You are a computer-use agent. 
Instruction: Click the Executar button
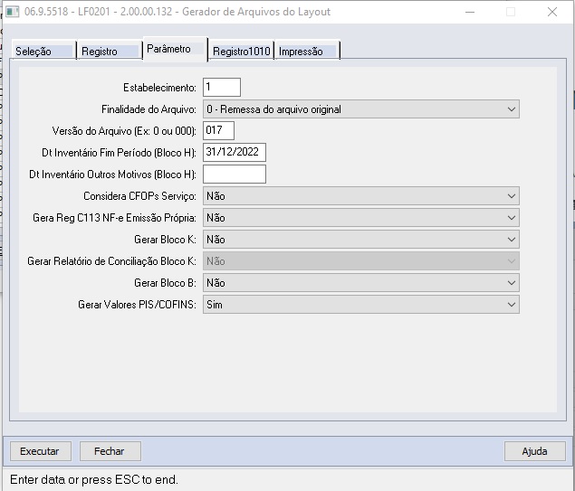click(41, 451)
